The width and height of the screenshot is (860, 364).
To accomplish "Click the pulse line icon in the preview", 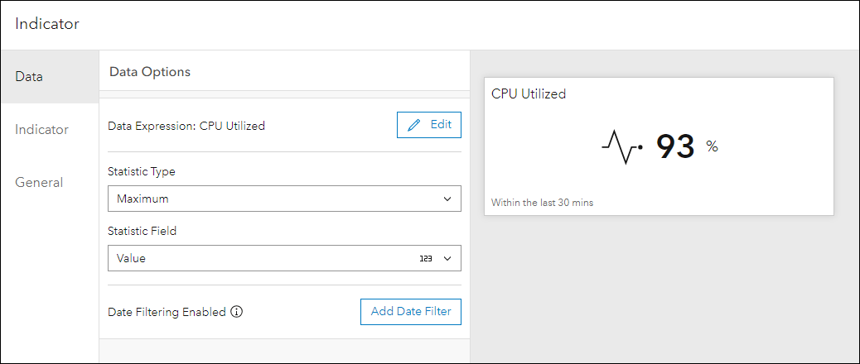I will pyautogui.click(x=622, y=146).
